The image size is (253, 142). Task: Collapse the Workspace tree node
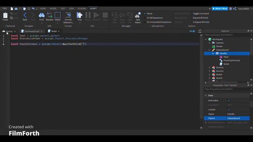tap(206, 39)
